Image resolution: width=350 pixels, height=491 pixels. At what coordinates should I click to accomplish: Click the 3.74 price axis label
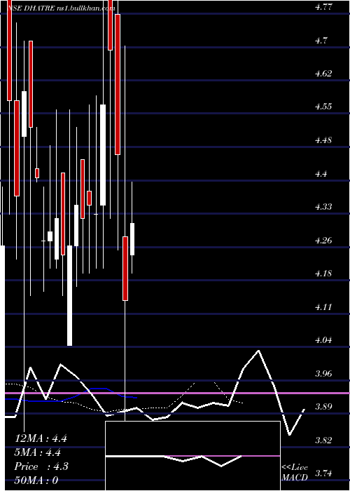point(325,473)
